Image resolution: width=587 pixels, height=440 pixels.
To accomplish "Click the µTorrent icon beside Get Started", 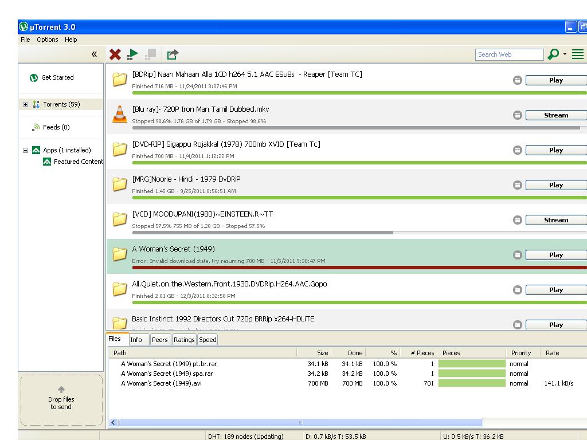I will 34,77.
